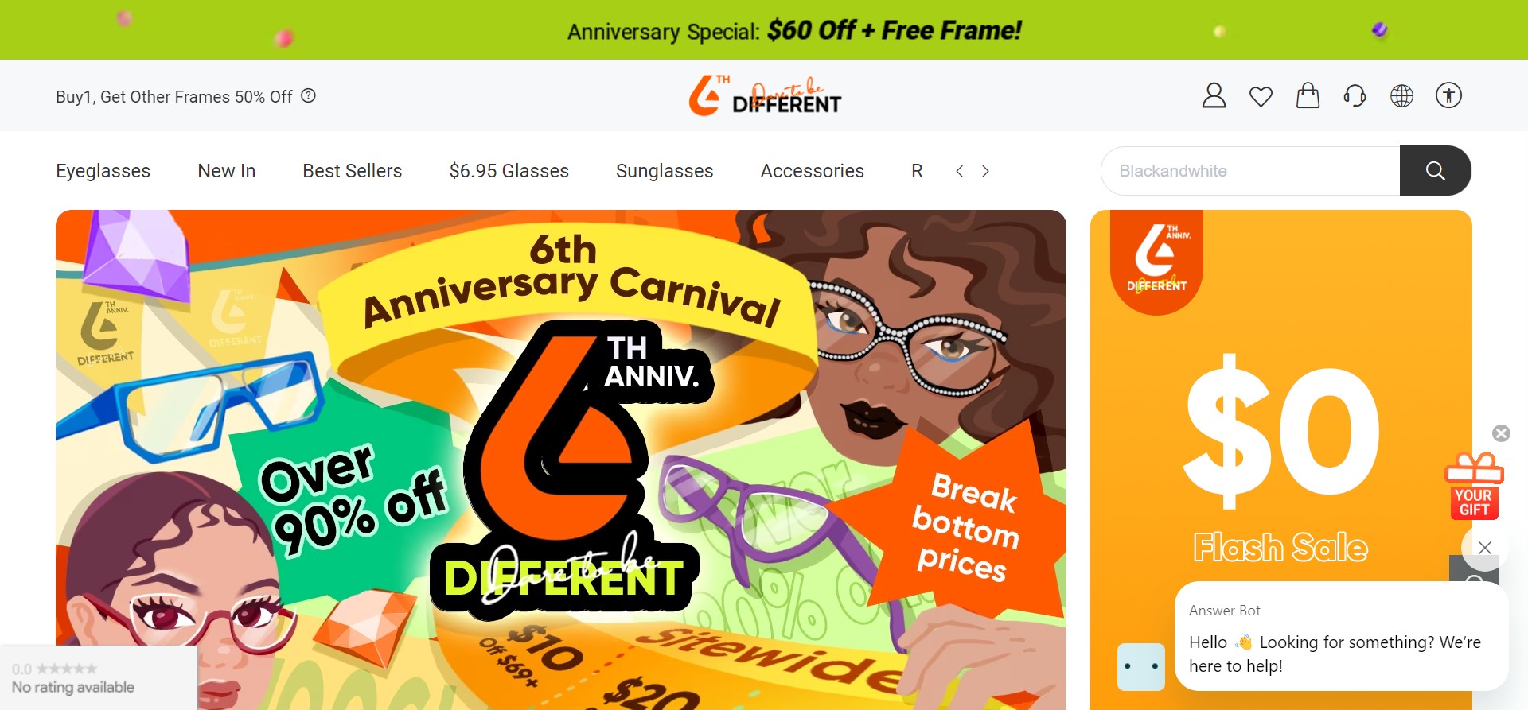The image size is (1528, 710).
Task: Open the globe language selector
Action: (x=1401, y=96)
